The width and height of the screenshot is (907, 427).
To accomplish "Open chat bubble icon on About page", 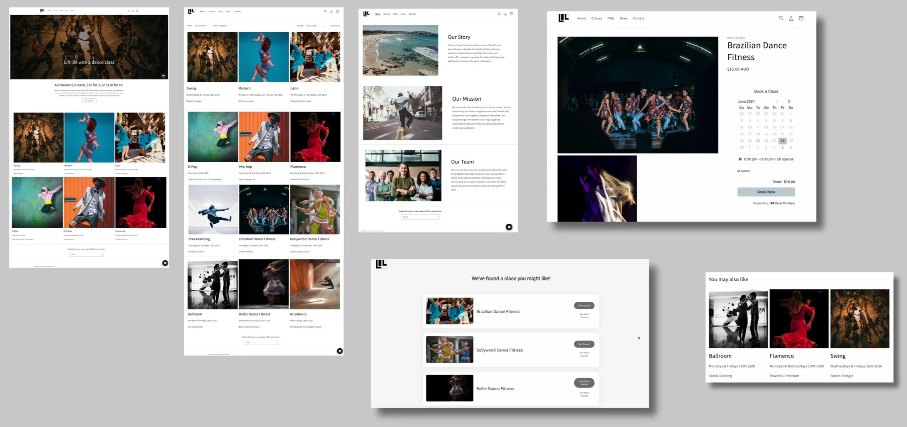I will click(x=509, y=227).
